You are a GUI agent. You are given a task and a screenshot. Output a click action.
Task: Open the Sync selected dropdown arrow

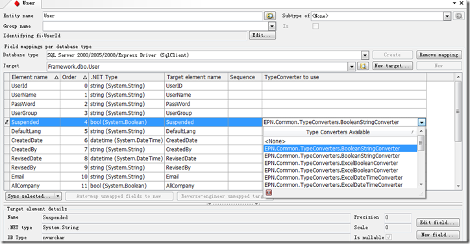coord(58,197)
